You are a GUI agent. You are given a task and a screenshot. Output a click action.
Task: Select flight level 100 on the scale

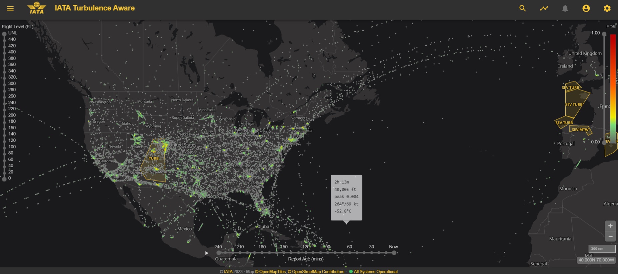[12, 147]
